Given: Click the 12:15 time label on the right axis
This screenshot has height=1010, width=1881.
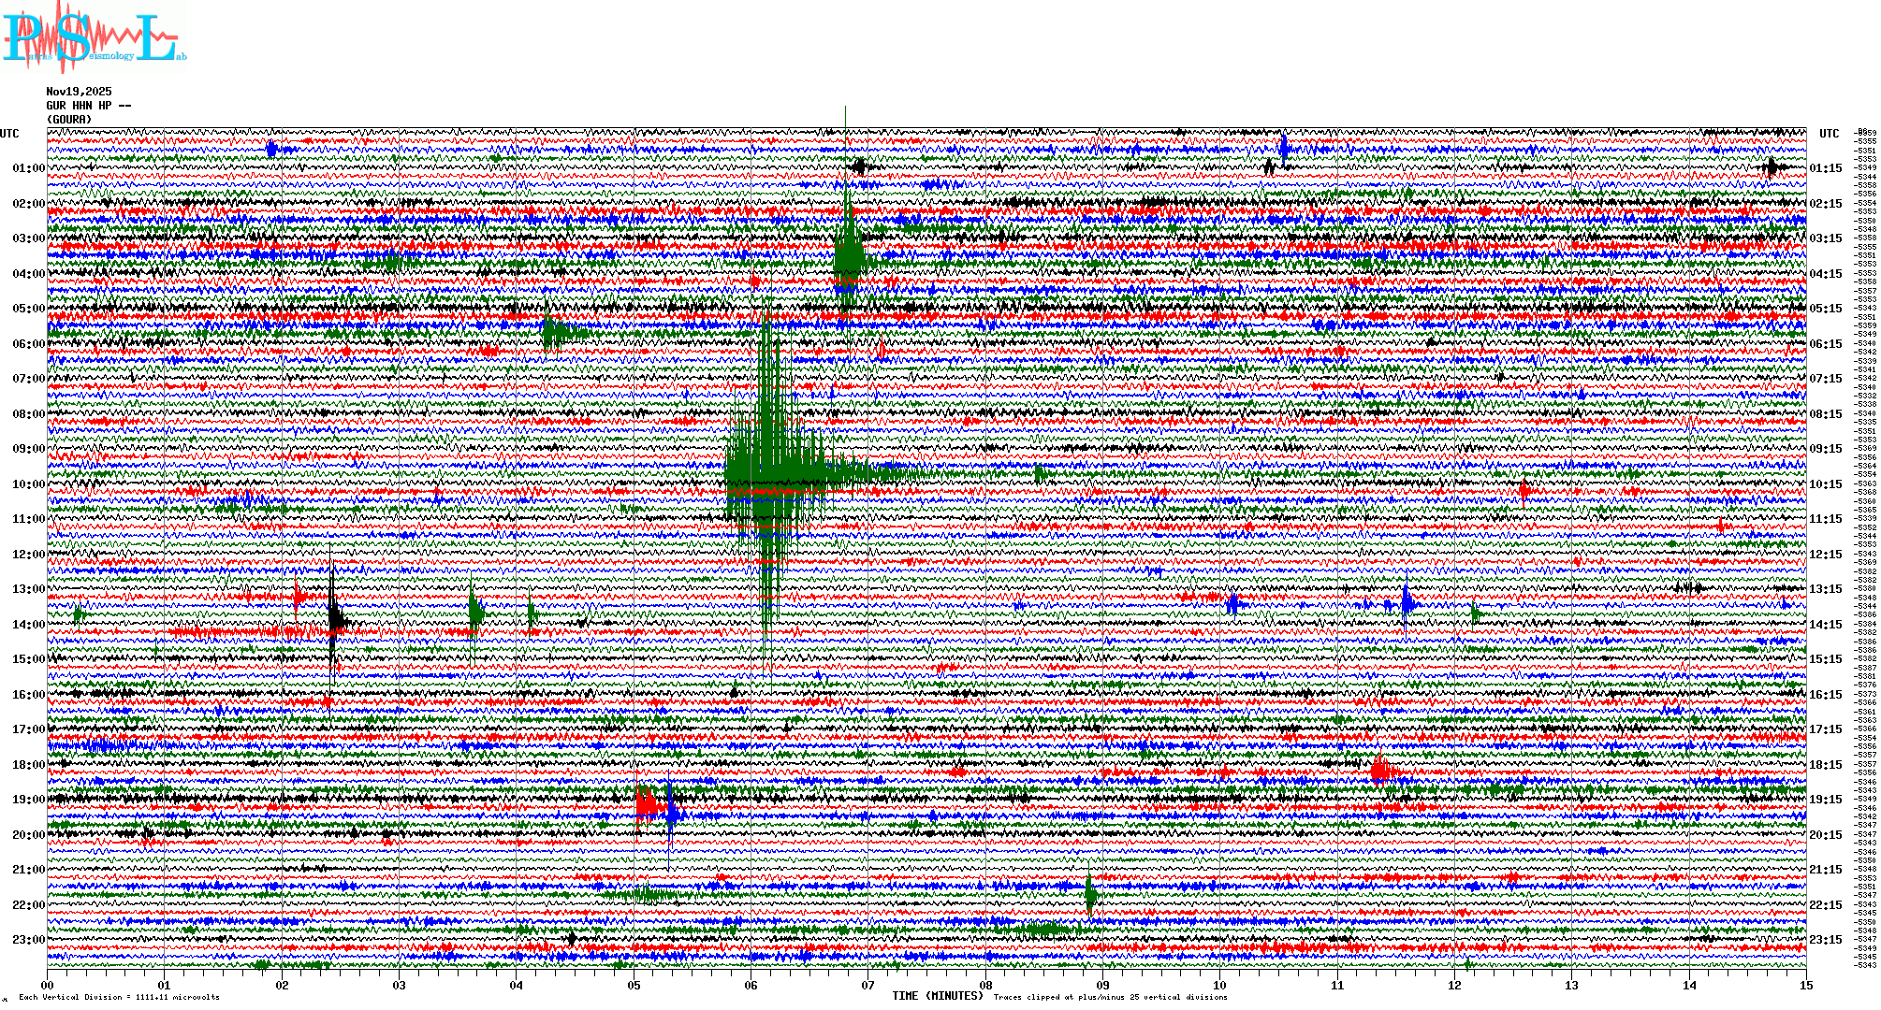Looking at the screenshot, I should click(x=1825, y=555).
